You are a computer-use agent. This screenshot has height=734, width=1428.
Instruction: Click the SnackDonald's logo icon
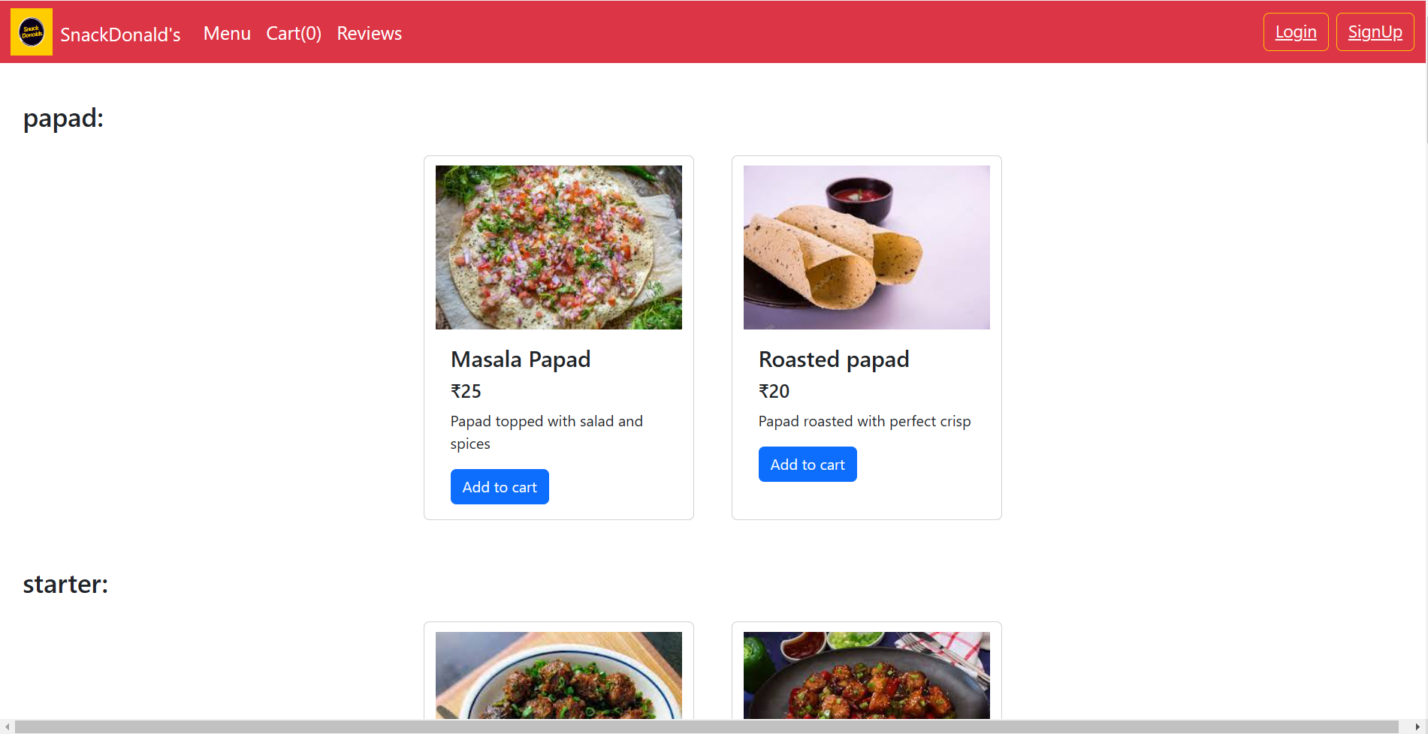coord(32,32)
